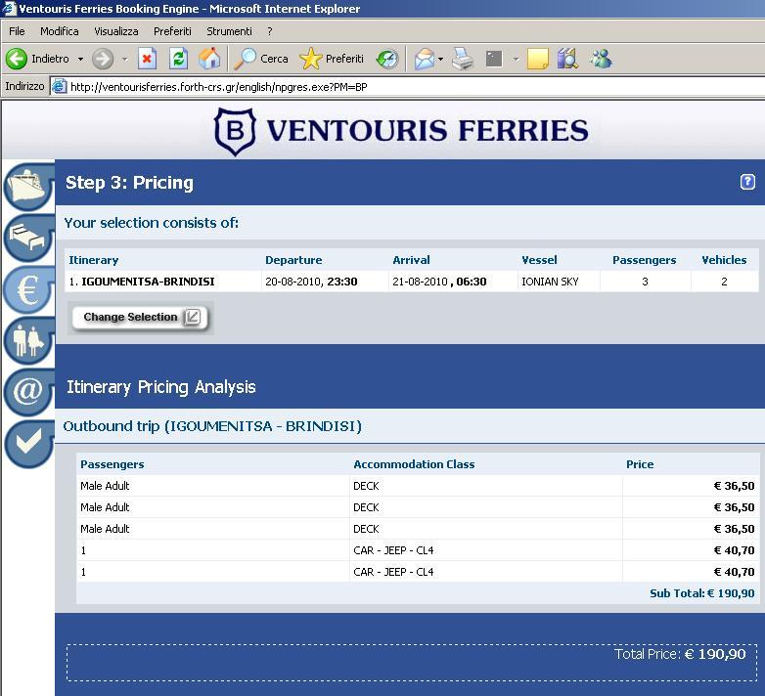Click the gray edit toolbar icon

(x=494, y=59)
